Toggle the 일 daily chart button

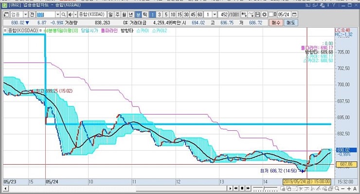pos(111,15)
